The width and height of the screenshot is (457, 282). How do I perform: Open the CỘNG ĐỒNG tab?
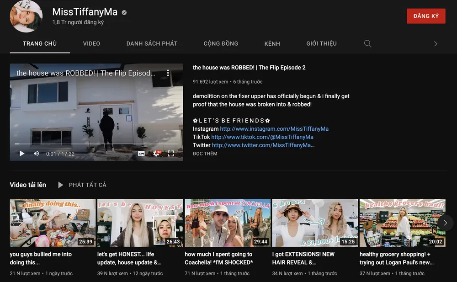coord(221,43)
